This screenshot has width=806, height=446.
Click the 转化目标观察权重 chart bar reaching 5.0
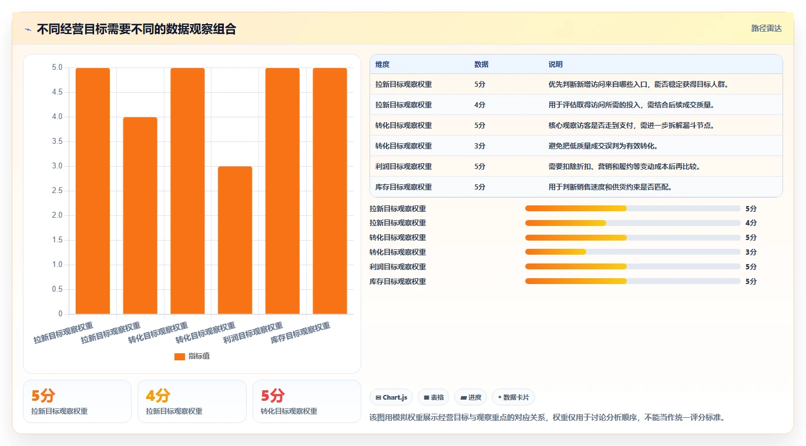tap(188, 191)
